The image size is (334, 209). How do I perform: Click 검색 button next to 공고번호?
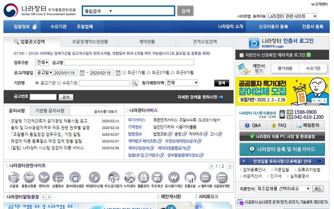[66, 97]
